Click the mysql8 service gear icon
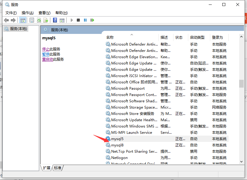This screenshot has height=180, width=247. tap(108, 145)
